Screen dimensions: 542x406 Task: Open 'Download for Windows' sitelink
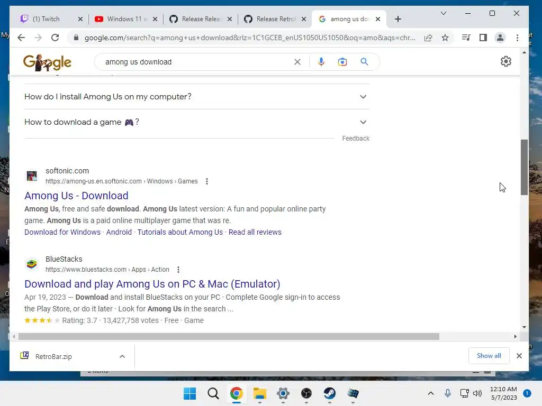[62, 232]
